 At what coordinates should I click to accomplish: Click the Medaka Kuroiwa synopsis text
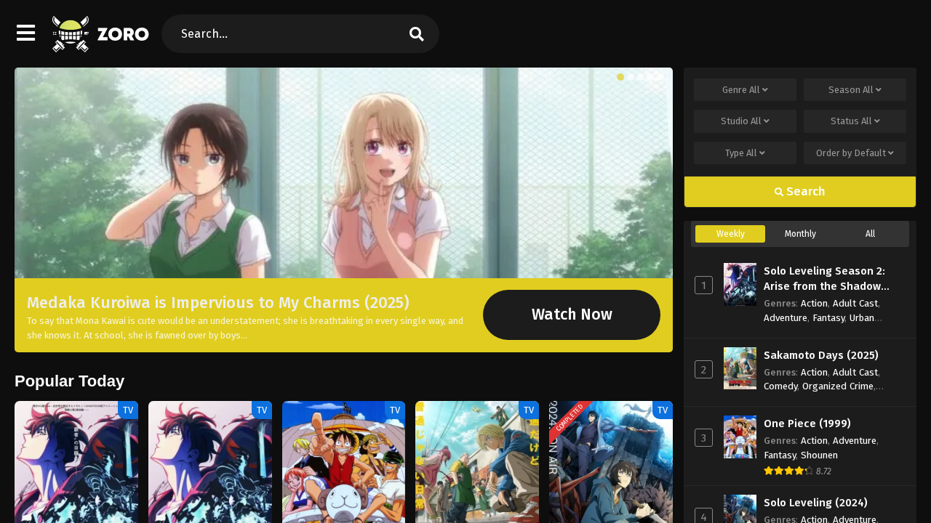pos(245,328)
